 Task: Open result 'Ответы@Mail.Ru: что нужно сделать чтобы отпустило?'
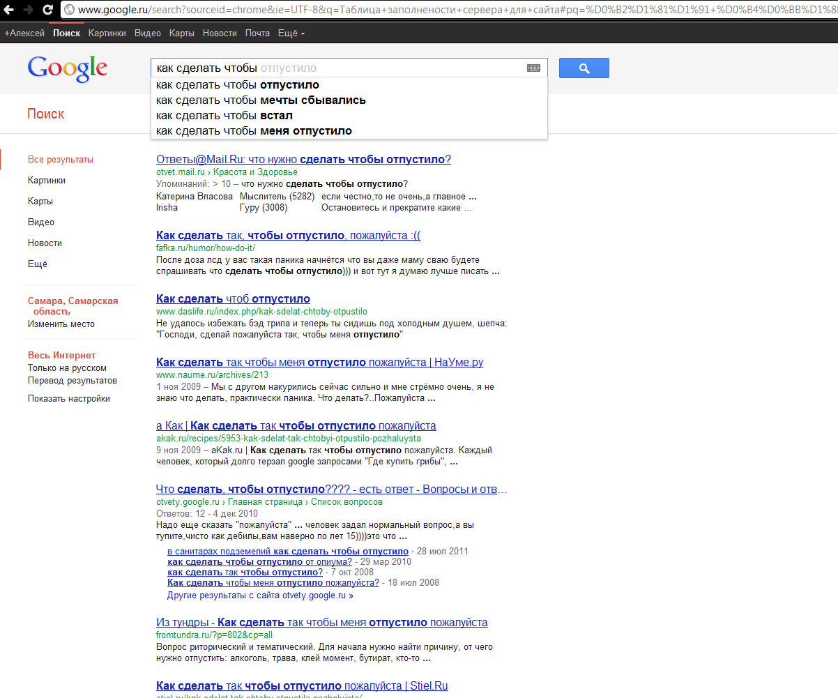[303, 159]
